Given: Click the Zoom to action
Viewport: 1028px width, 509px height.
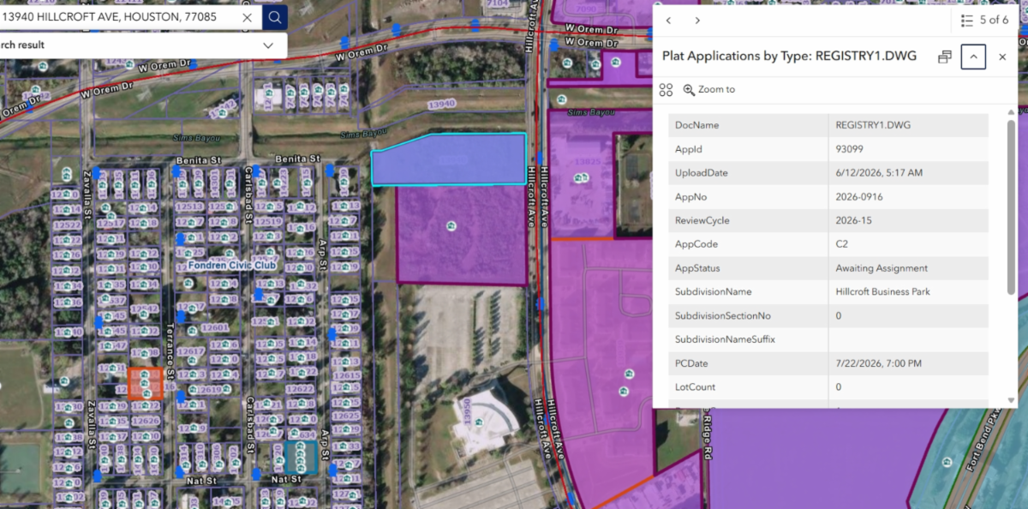Looking at the screenshot, I should pyautogui.click(x=709, y=90).
